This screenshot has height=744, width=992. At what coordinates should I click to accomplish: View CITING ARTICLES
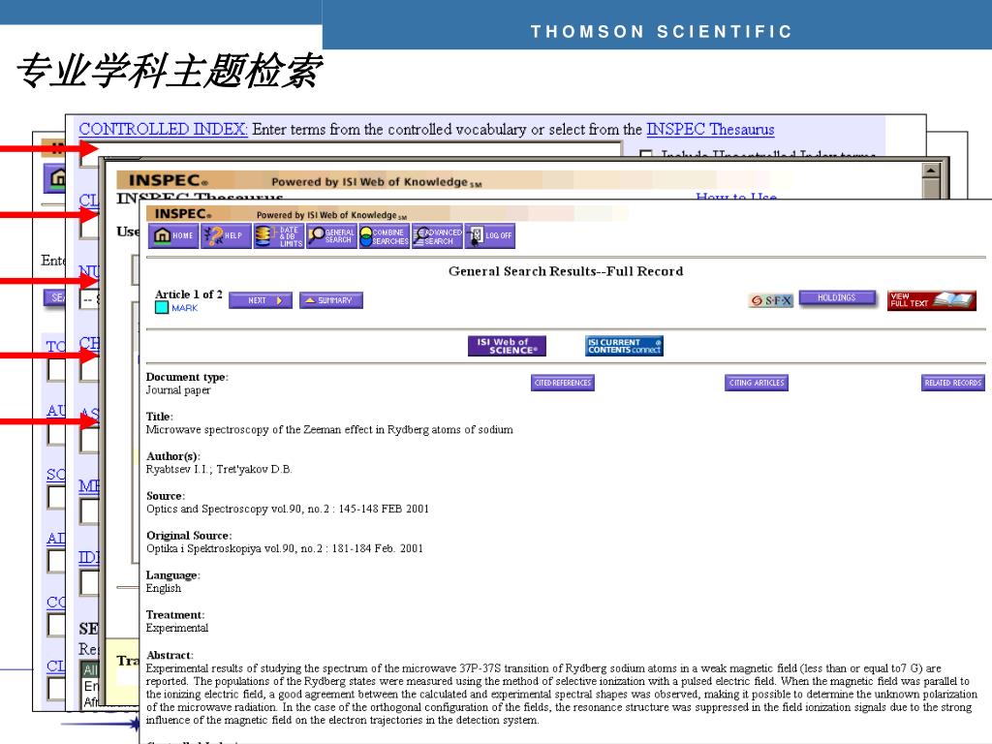pos(757,383)
